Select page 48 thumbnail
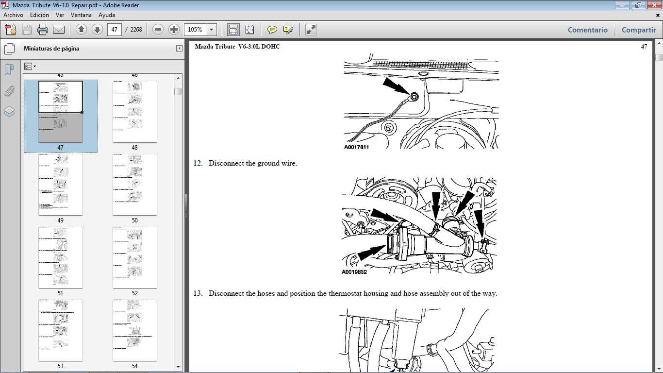Image resolution: width=663 pixels, height=373 pixels. (135, 112)
